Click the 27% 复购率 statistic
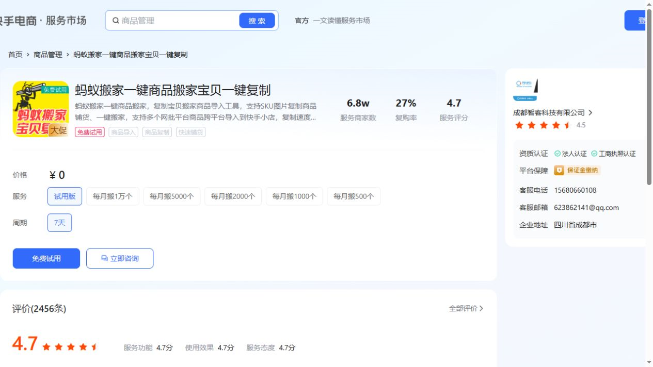653x367 pixels. tap(406, 110)
